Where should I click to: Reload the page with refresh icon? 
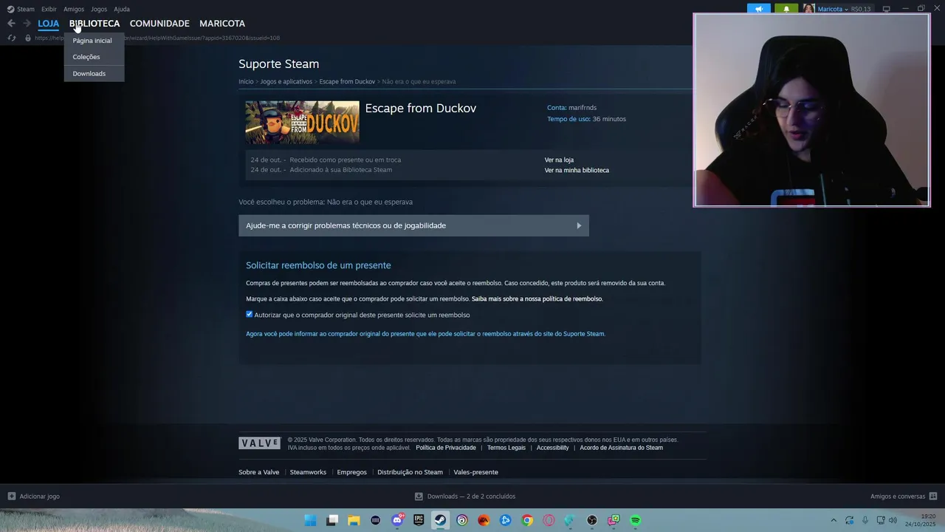[12, 38]
